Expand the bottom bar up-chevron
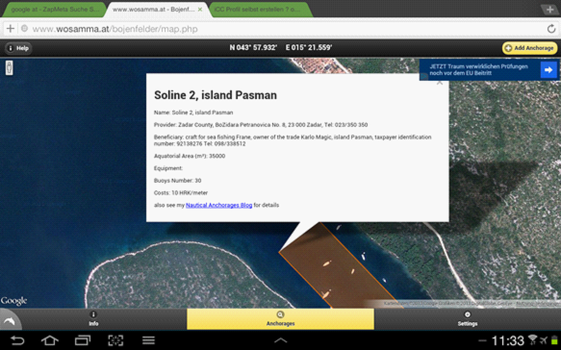Image resolution: width=561 pixels, height=350 pixels. [x=281, y=340]
